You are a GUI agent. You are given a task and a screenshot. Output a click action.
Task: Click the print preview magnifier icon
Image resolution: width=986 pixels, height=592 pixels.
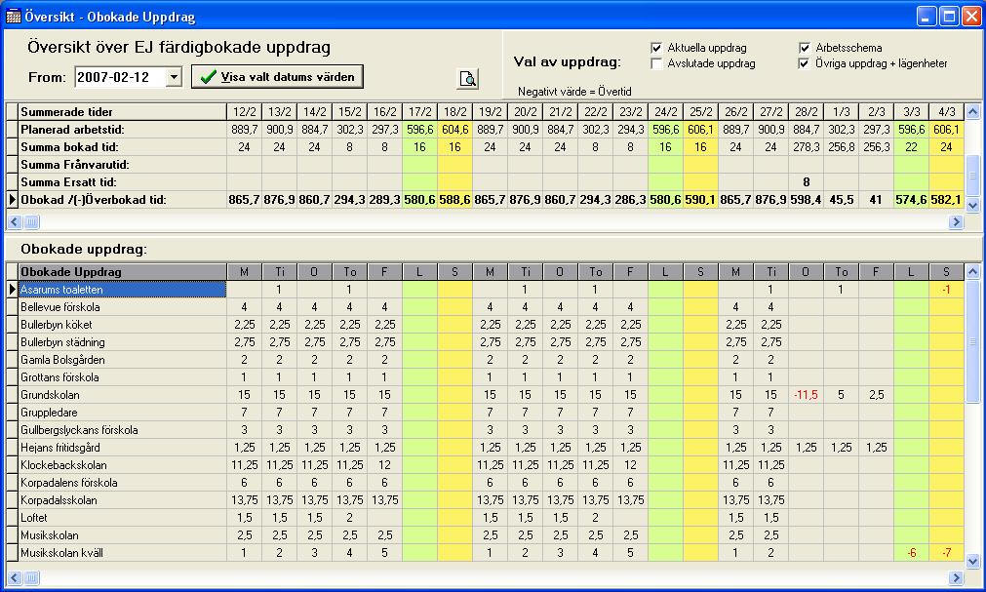(468, 79)
